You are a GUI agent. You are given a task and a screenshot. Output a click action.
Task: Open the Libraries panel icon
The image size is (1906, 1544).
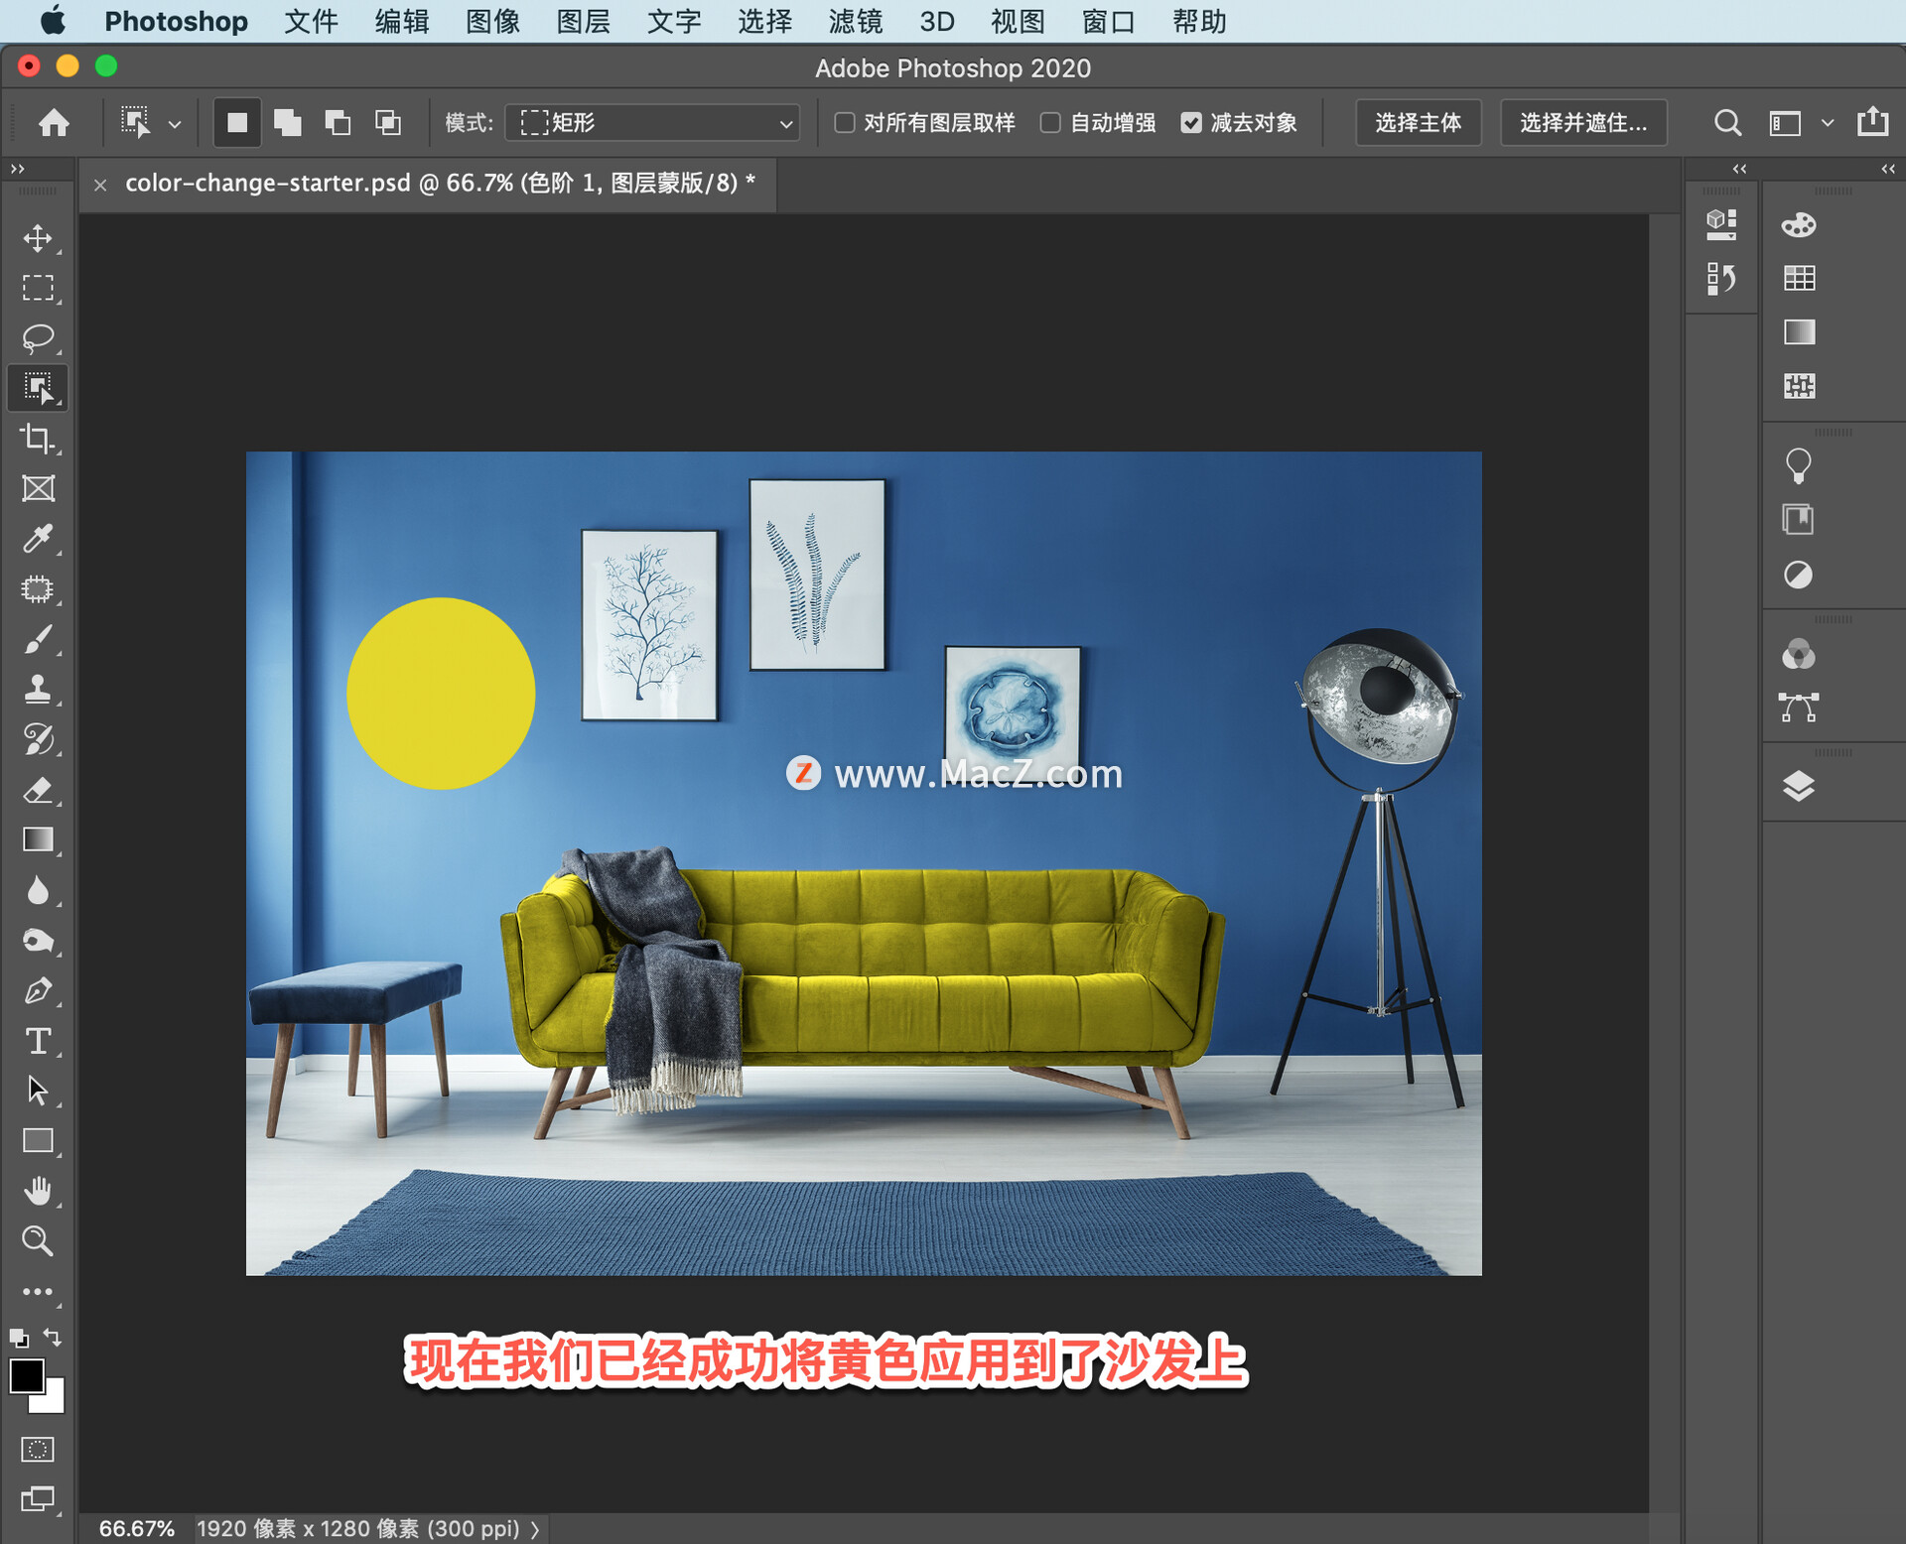tap(1798, 520)
